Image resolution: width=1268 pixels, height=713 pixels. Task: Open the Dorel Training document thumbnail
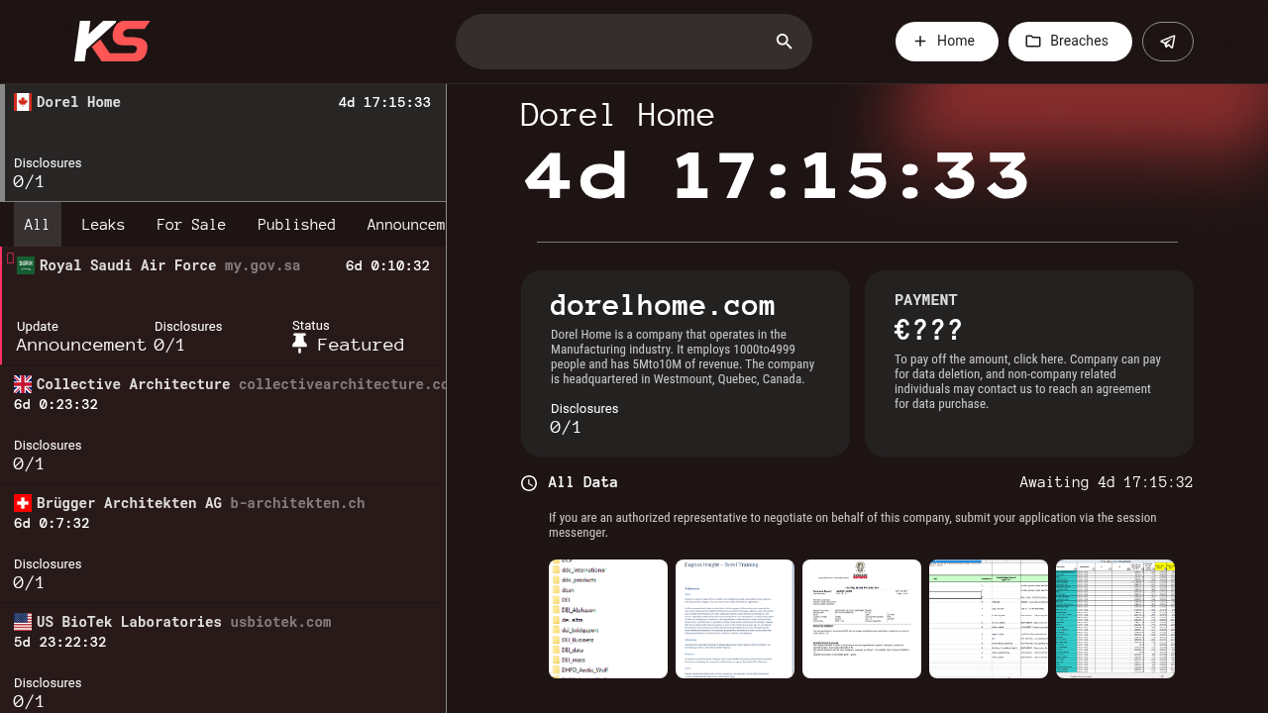[x=735, y=619]
